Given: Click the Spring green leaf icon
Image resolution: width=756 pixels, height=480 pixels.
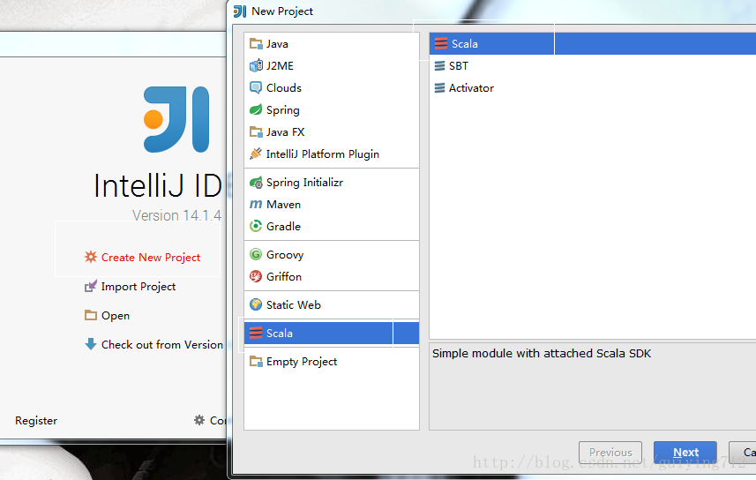Looking at the screenshot, I should (x=256, y=110).
